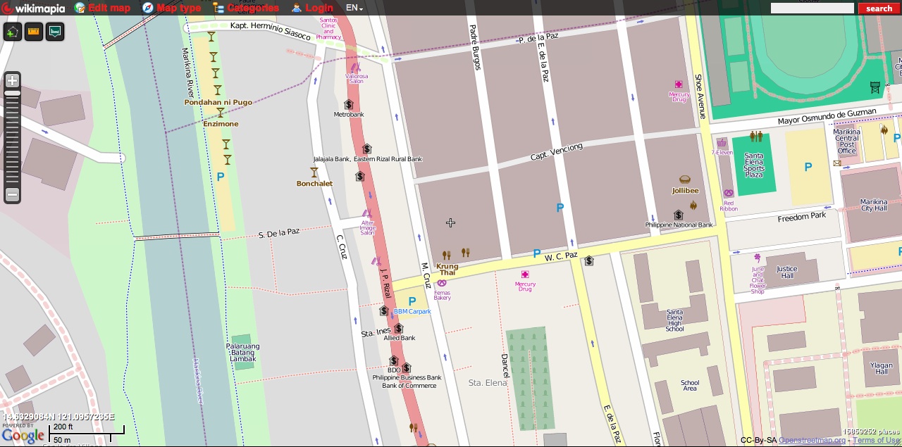Screen dimensions: 902x447
Task: Click the Justice Hall label
Action: (x=786, y=272)
